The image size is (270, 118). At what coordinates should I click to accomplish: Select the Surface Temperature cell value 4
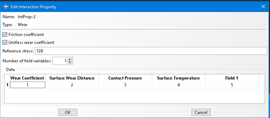(178, 85)
